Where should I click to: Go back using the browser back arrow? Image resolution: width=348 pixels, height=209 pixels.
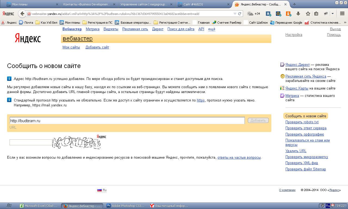point(22,14)
